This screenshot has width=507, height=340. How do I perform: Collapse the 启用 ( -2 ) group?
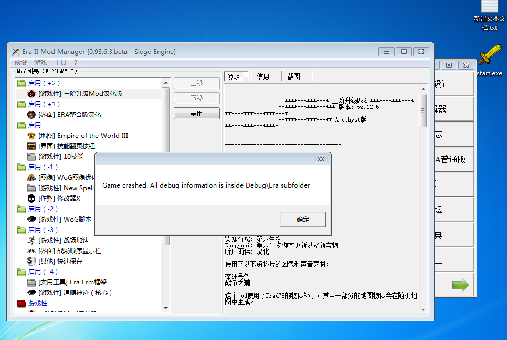(x=22, y=209)
